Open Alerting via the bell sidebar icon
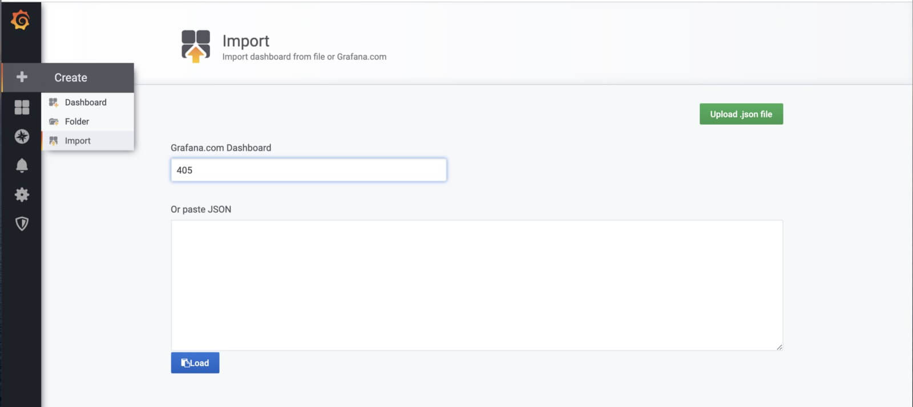 coord(22,165)
